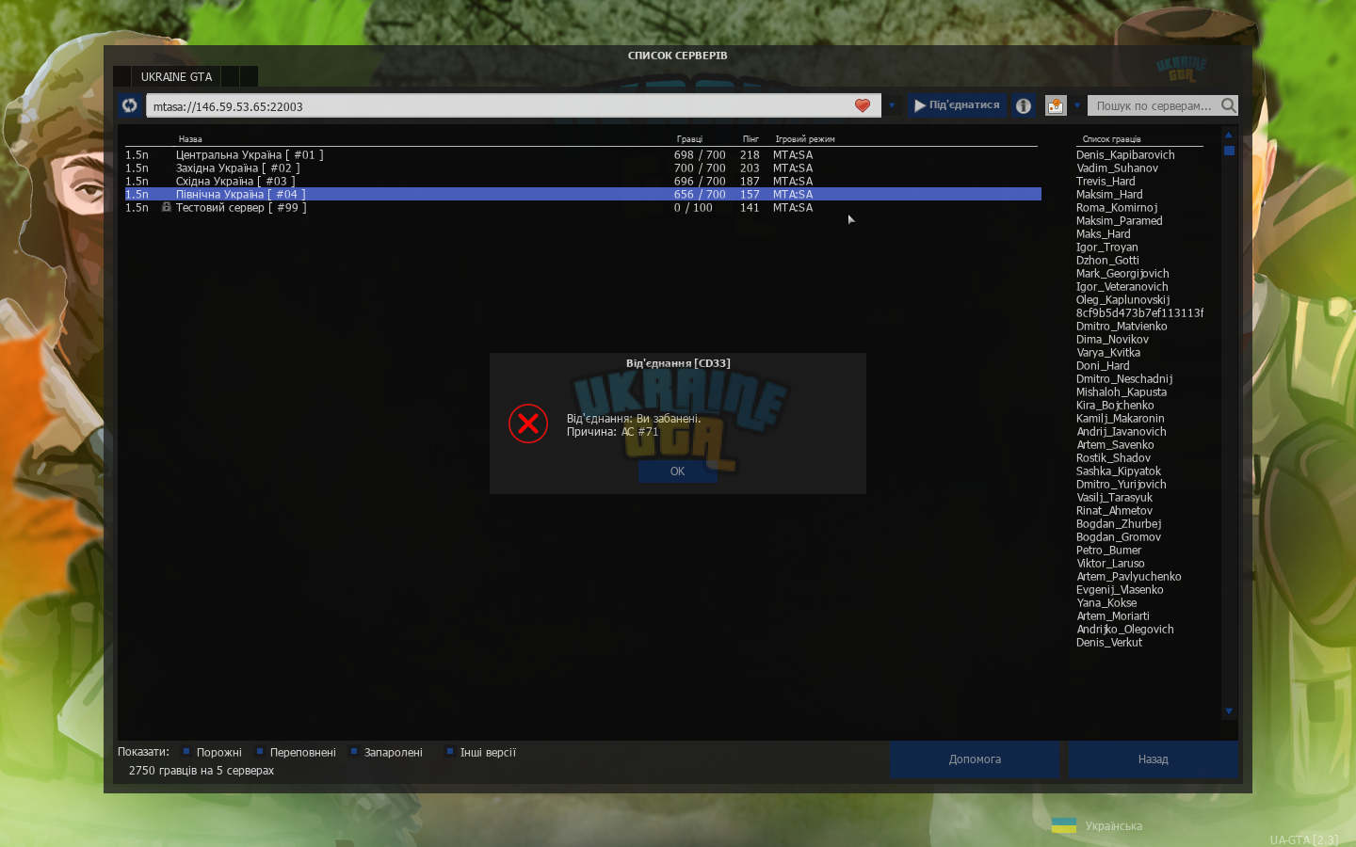Click the lock icon on Тестовий сервер row
The height and width of the screenshot is (847, 1356).
(167, 207)
